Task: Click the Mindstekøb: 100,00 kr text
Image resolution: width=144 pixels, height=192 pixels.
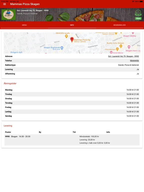Action: [89, 136]
